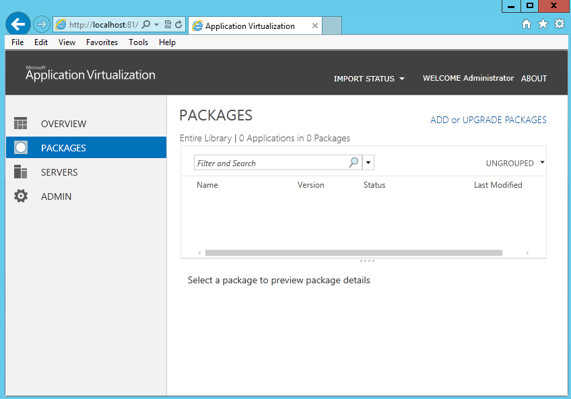Click ADD or UPGRADE PACKAGES link
Screen dimensions: 571x399
click(488, 120)
